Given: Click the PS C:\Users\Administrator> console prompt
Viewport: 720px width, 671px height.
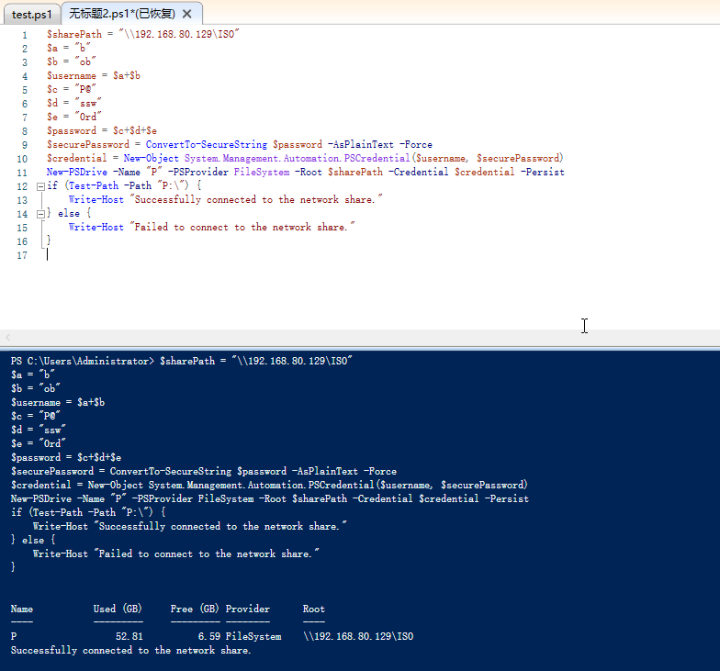Looking at the screenshot, I should coord(82,361).
